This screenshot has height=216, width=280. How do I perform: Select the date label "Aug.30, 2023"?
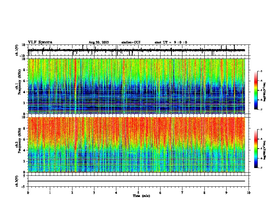tap(99, 42)
